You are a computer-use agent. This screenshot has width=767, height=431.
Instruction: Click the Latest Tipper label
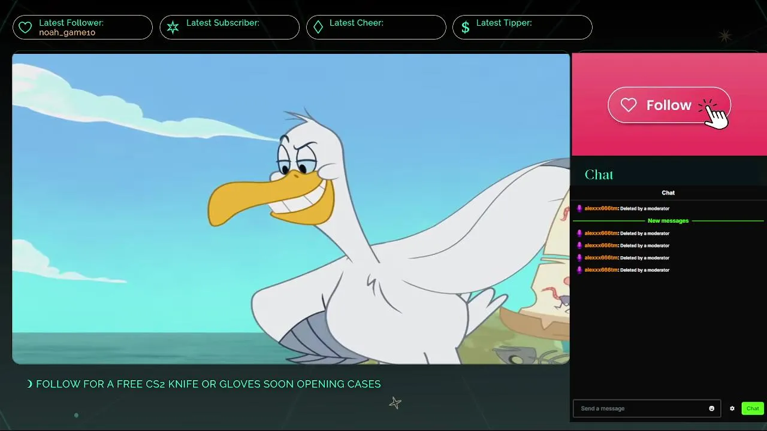pyautogui.click(x=504, y=23)
